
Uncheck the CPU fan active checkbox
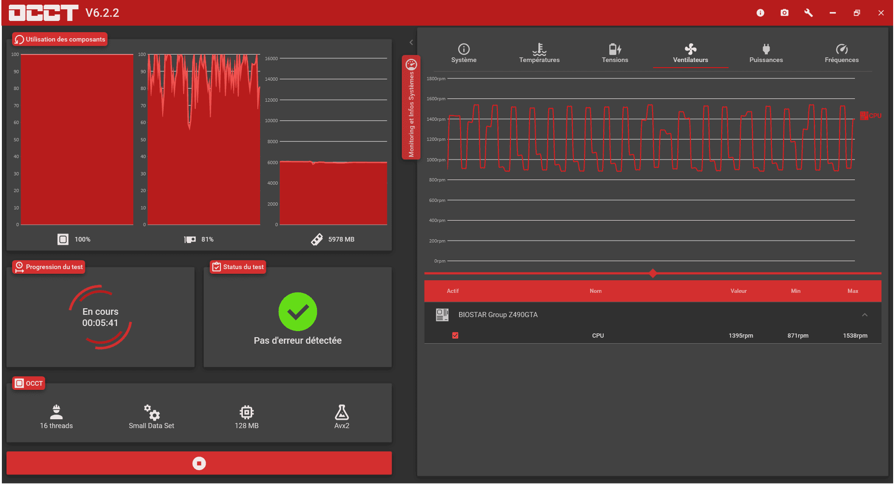pos(455,335)
